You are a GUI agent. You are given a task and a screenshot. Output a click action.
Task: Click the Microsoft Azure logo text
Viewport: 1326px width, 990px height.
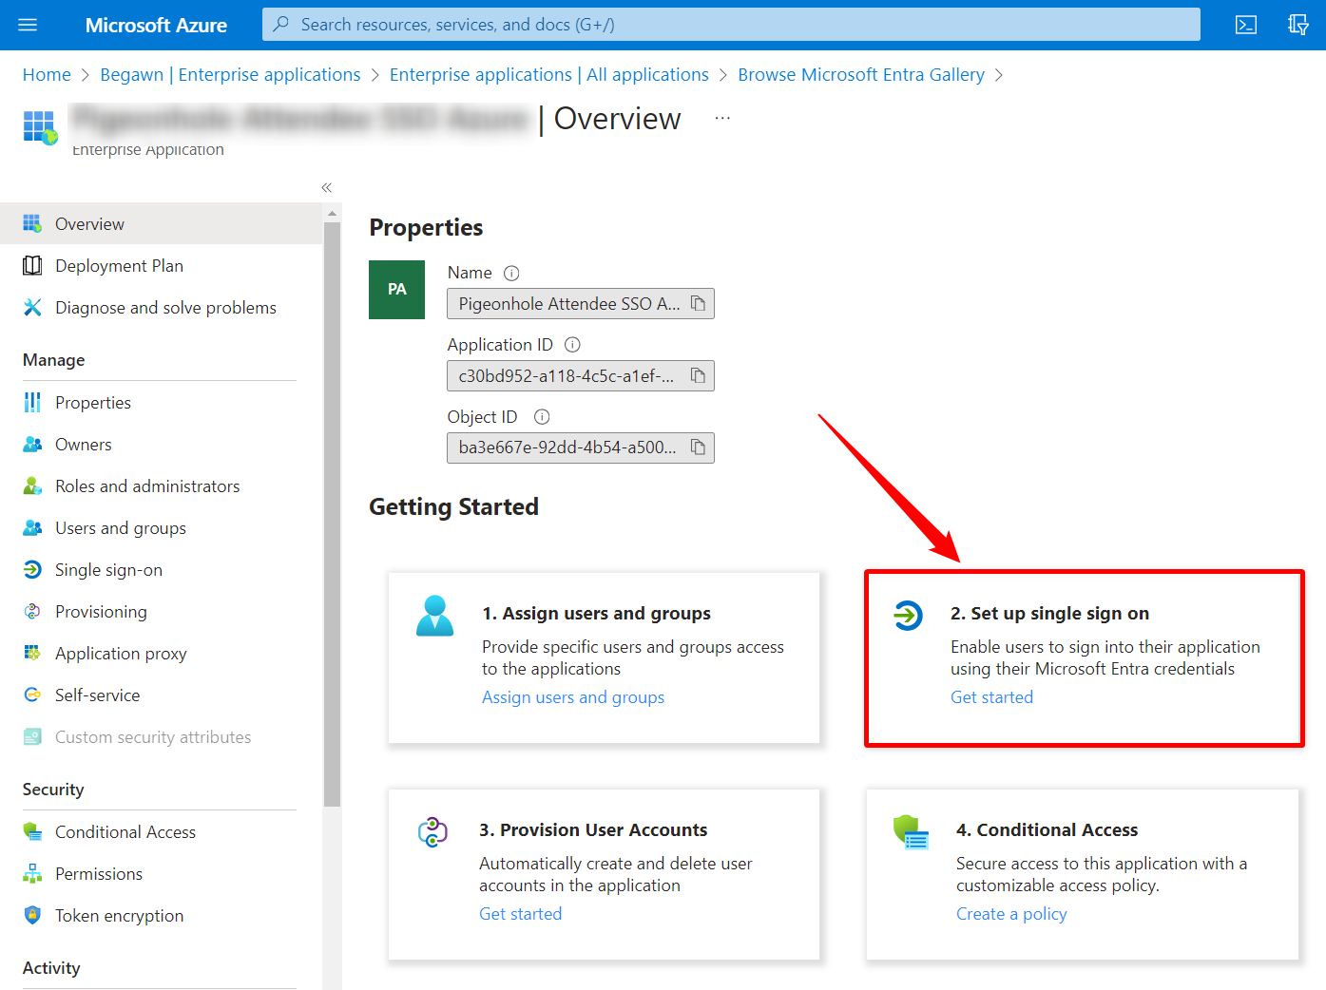(x=156, y=25)
